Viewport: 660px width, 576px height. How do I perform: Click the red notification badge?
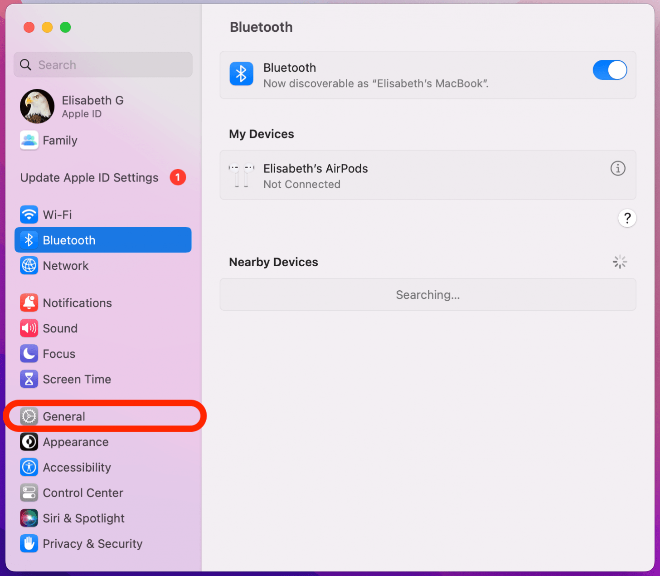(178, 177)
